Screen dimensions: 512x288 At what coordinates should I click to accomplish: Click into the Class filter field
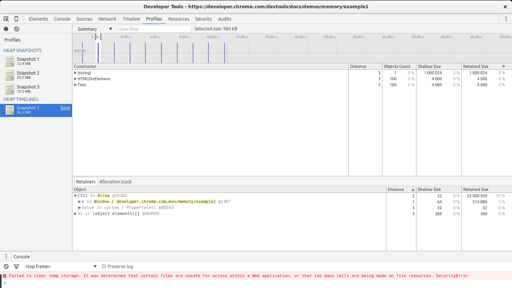tap(153, 29)
